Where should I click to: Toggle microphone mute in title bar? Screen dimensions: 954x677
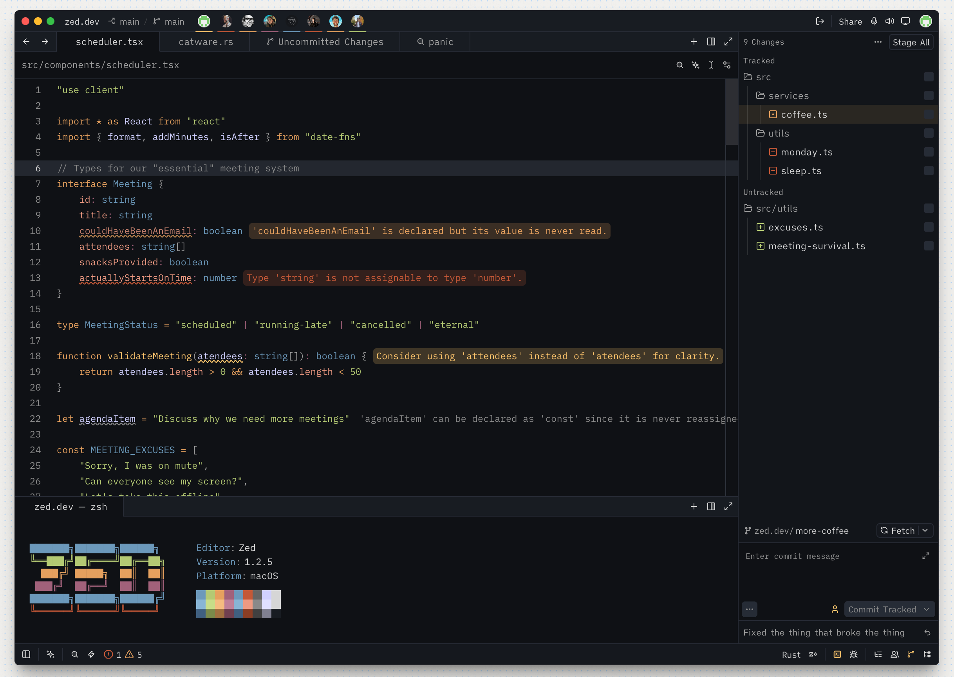(x=874, y=21)
